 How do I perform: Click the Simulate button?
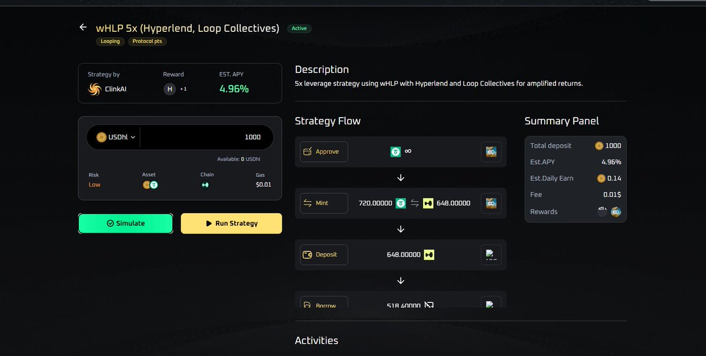(125, 224)
